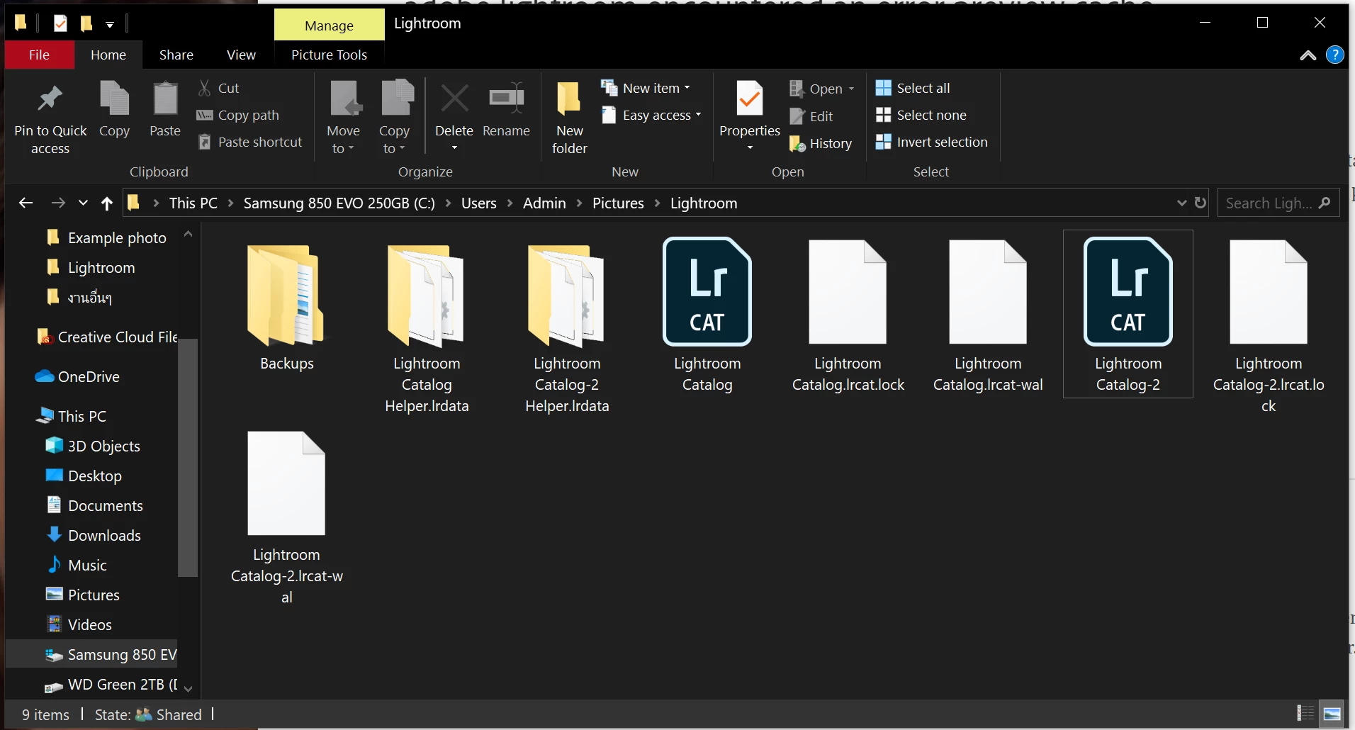Open the Easy access dropdown
The width and height of the screenshot is (1355, 730).
[x=652, y=115]
